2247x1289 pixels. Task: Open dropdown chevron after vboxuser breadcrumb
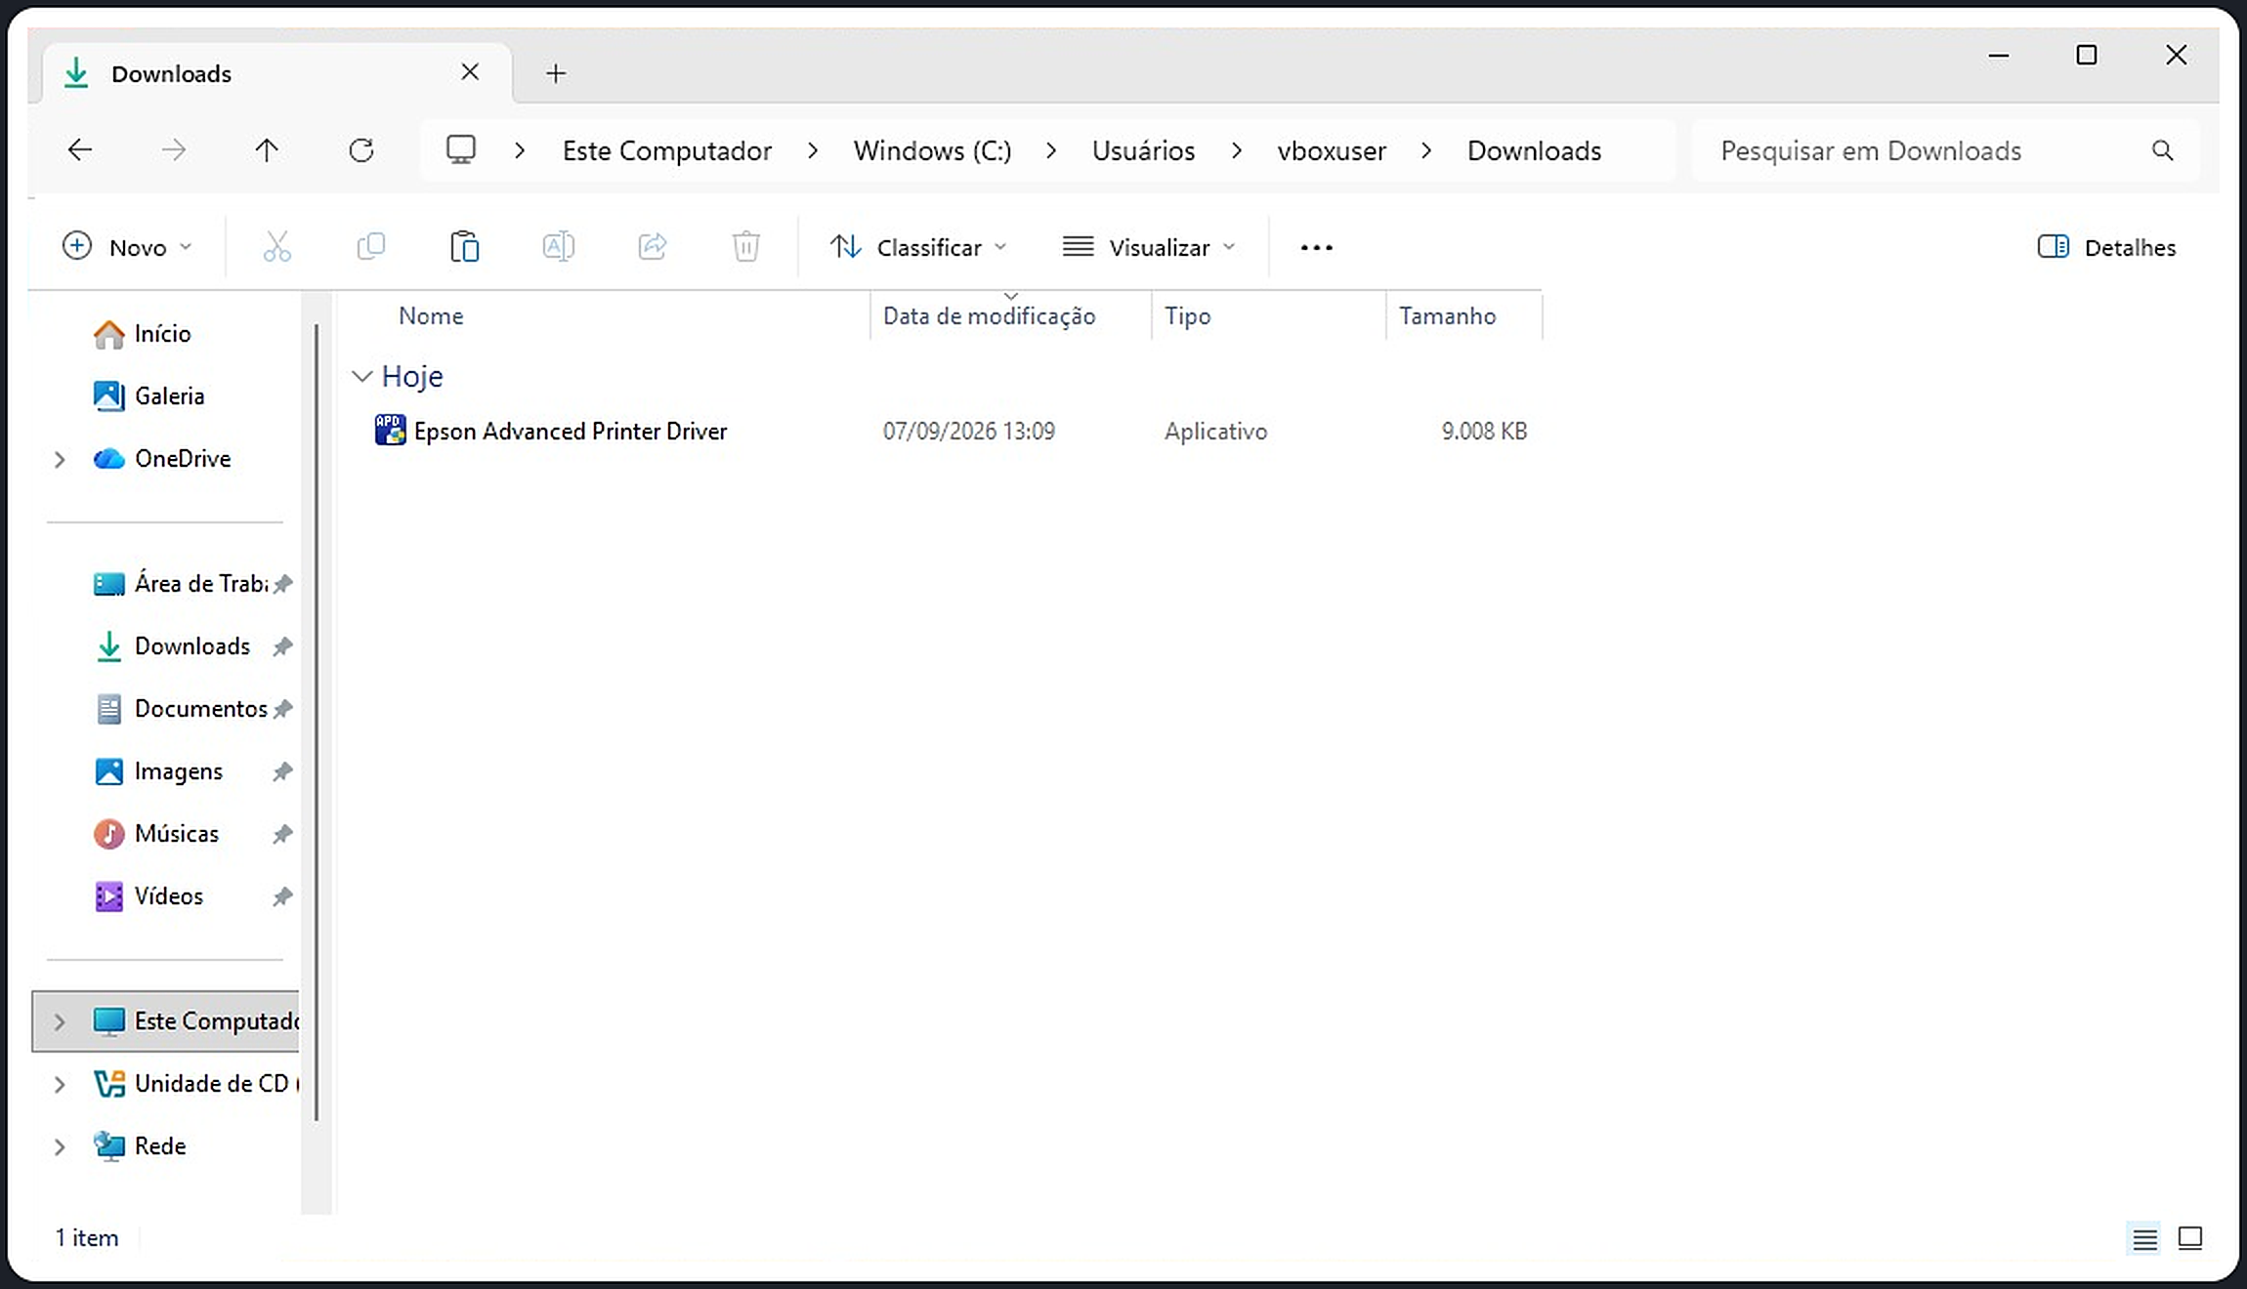1426,150
